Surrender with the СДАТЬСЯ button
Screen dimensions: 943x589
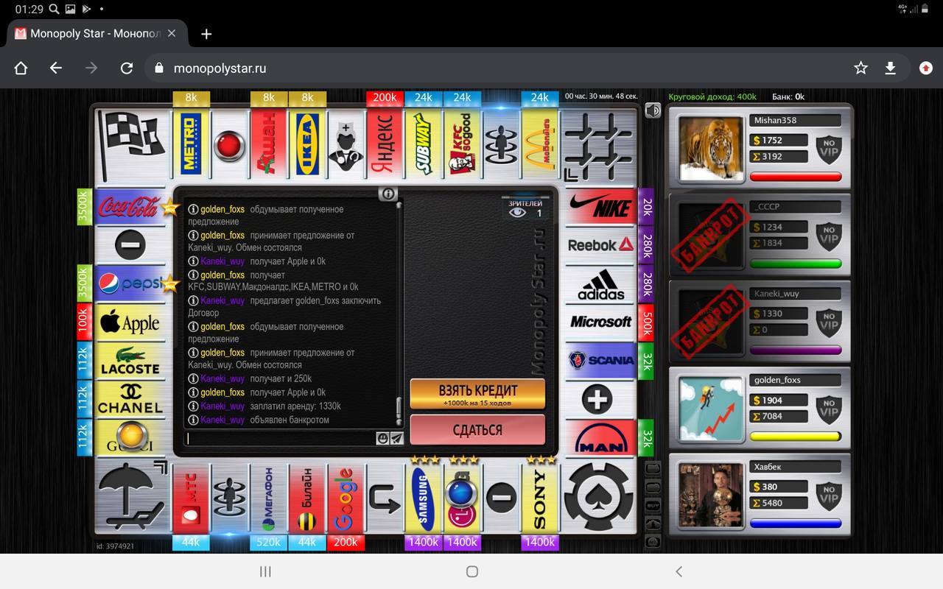(x=477, y=430)
